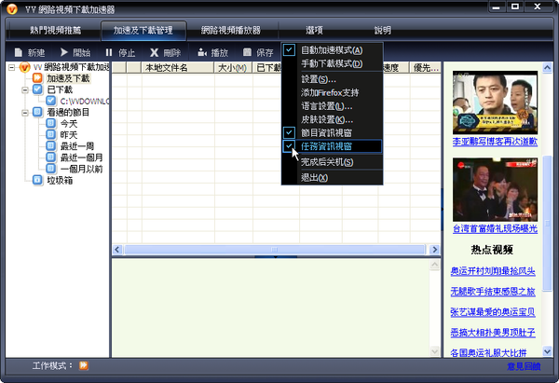Choose 設置(S)... from options menu

[x=333, y=79]
